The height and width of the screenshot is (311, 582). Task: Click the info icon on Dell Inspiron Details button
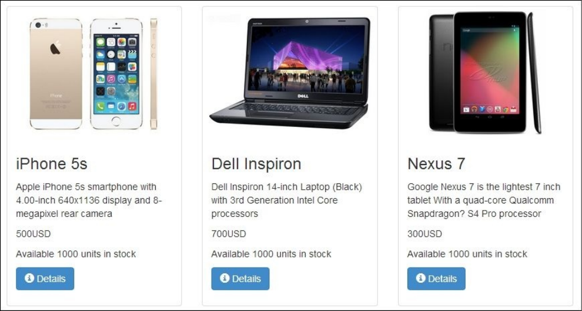(x=225, y=278)
